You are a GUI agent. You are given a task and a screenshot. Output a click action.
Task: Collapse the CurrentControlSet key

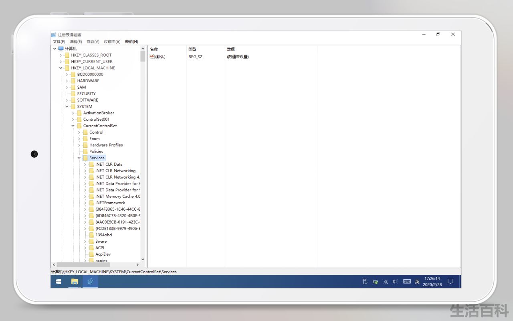click(x=73, y=126)
